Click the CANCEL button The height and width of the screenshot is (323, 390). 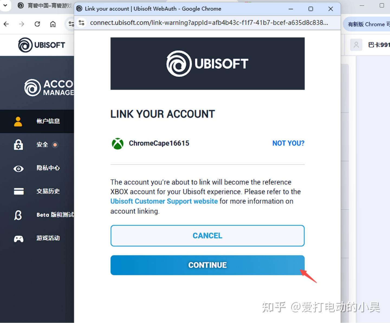click(x=207, y=236)
